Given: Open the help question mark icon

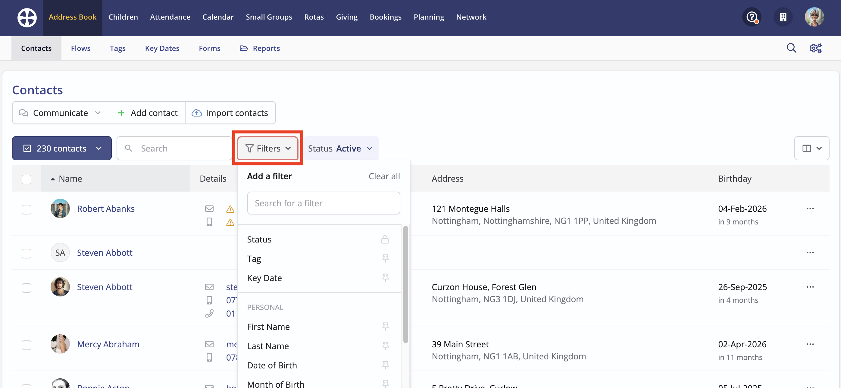Looking at the screenshot, I should coord(752,17).
